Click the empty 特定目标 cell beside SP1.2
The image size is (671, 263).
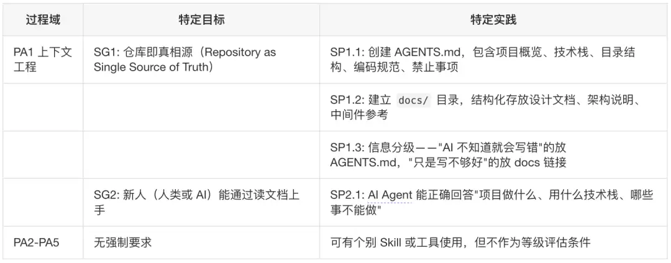pos(201,107)
